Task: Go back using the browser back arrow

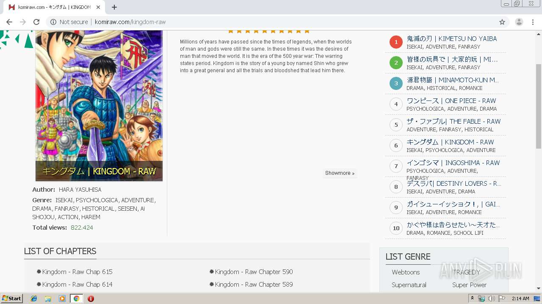Action: tap(9, 22)
